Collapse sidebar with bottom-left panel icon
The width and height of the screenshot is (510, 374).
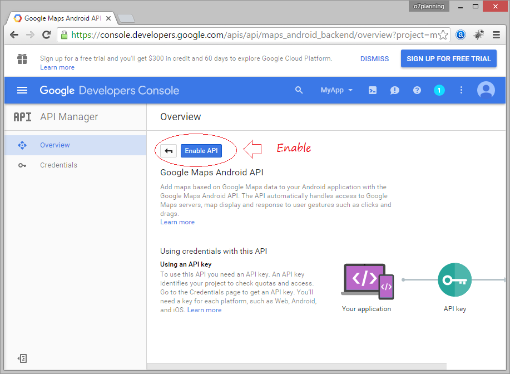pyautogui.click(x=22, y=358)
